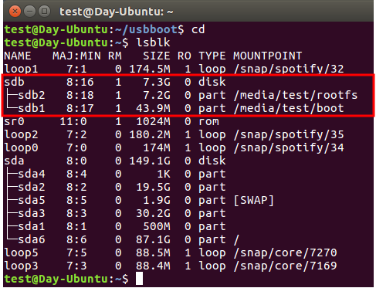This screenshot has height=288, width=376.
Task: Click the 11:0 major:minor value
Action: 73,121
